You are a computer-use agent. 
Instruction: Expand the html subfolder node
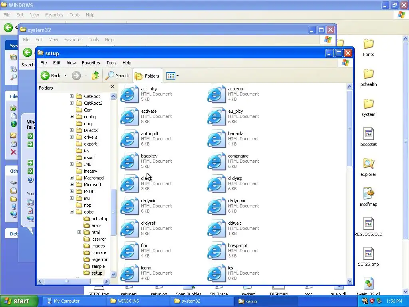click(x=79, y=232)
